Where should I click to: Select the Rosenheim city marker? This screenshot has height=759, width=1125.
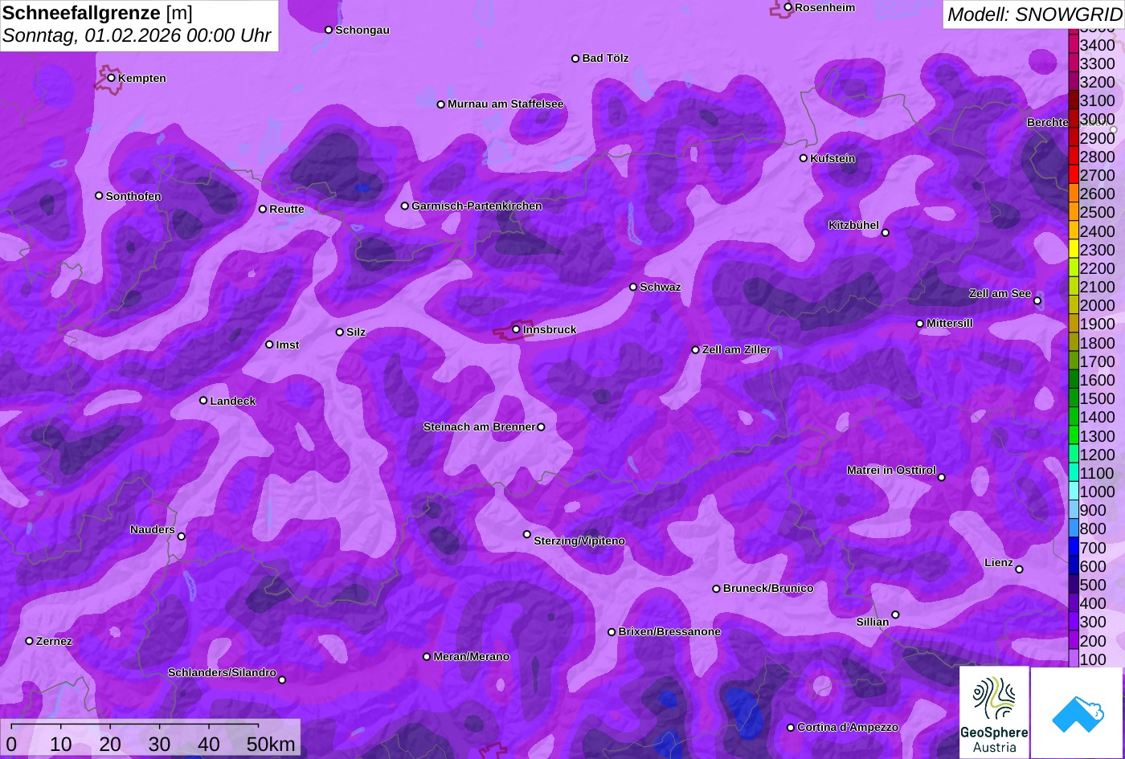[788, 7]
